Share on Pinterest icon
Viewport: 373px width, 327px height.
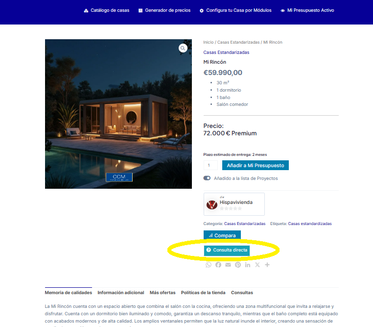pos(238,265)
